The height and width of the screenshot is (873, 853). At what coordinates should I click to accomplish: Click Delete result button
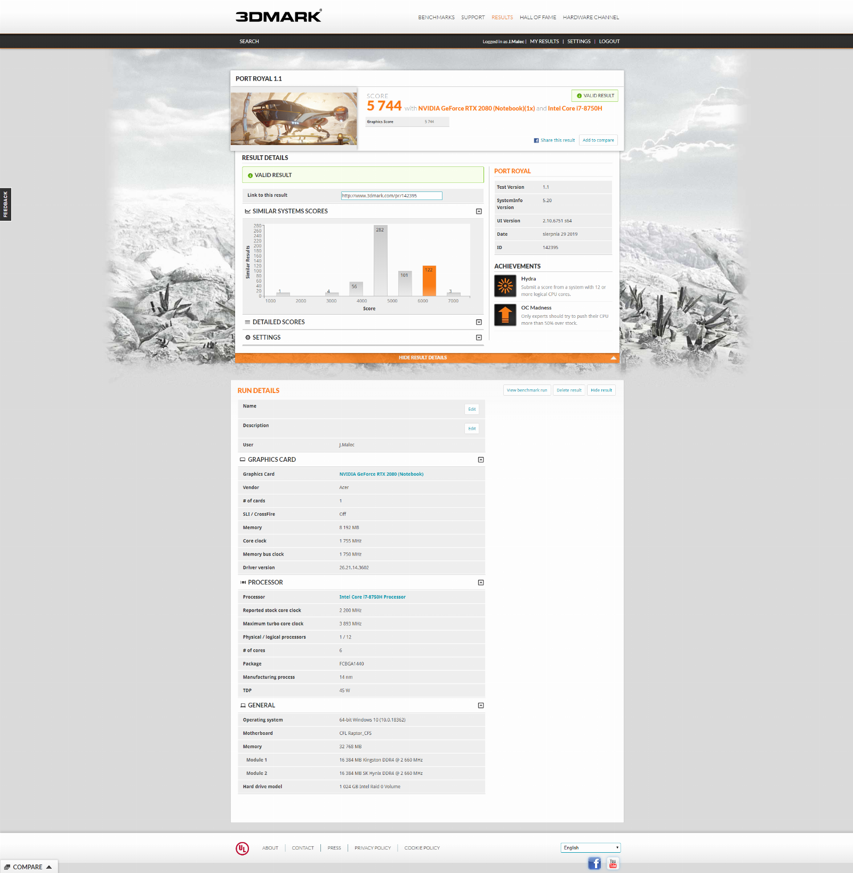pyautogui.click(x=569, y=390)
